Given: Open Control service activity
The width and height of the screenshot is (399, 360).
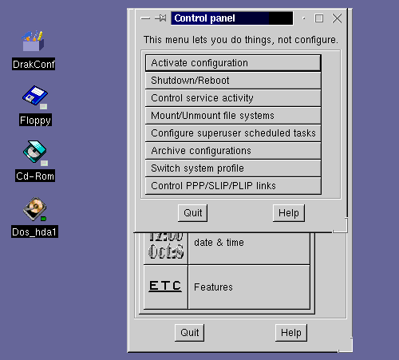Looking at the screenshot, I should click(233, 98).
